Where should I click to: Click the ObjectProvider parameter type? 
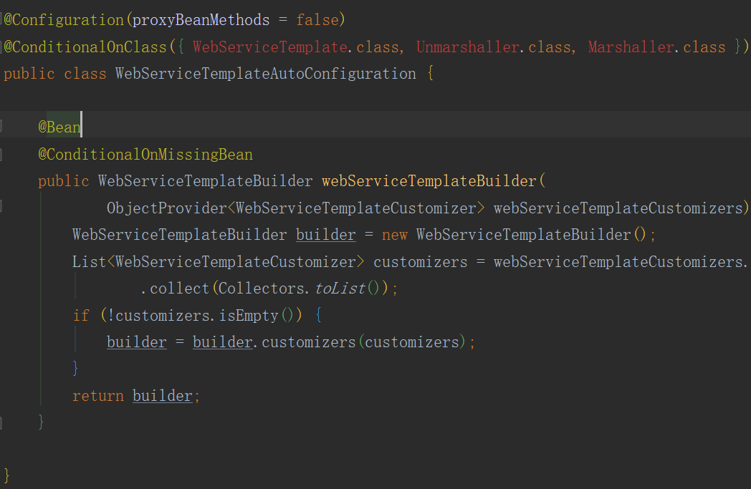[x=167, y=208]
